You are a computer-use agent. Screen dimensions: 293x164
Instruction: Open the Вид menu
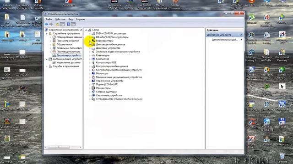71,19
